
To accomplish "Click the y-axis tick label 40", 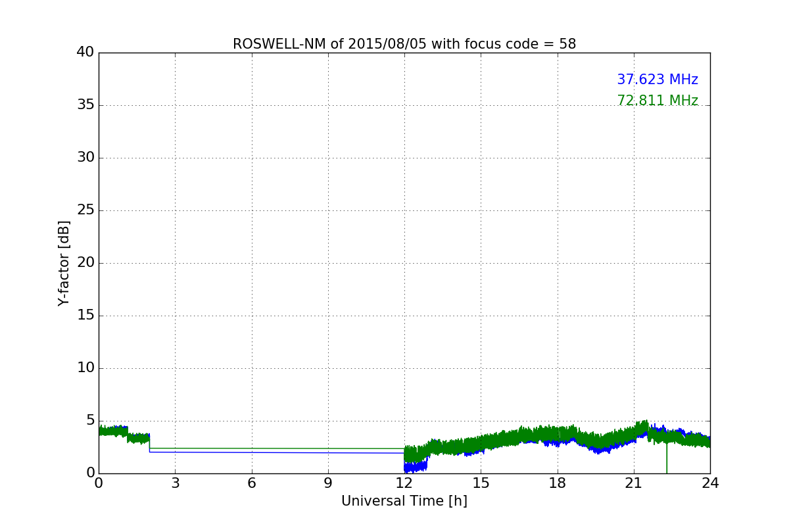I will point(85,53).
